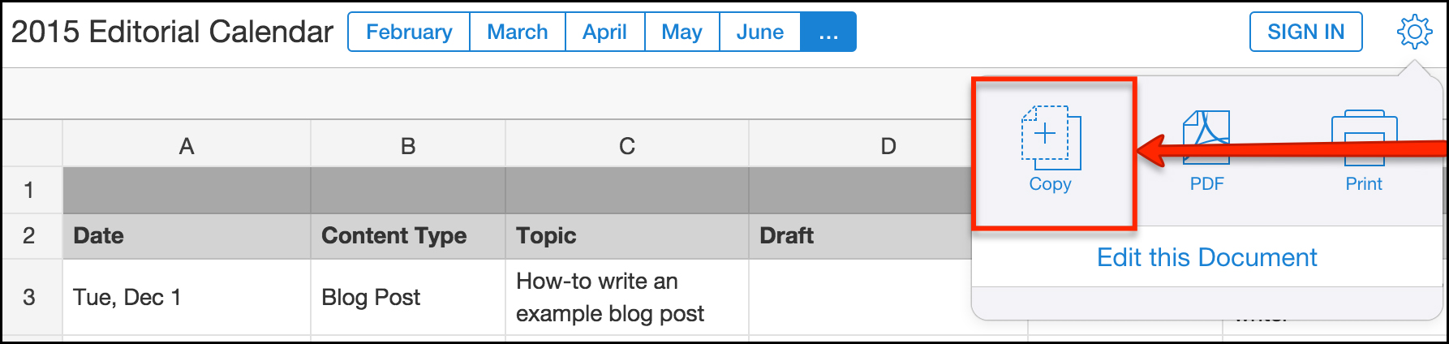The width and height of the screenshot is (1449, 344).
Task: Go to the June tab
Action: click(759, 32)
